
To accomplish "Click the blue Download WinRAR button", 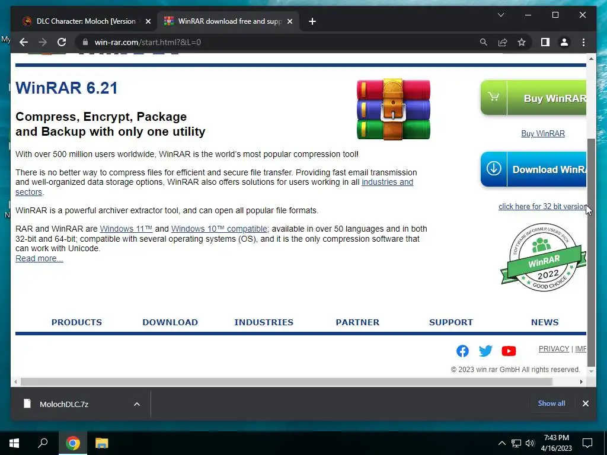I will pos(533,169).
